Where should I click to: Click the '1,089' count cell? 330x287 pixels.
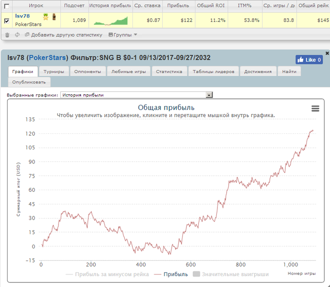coord(74,20)
